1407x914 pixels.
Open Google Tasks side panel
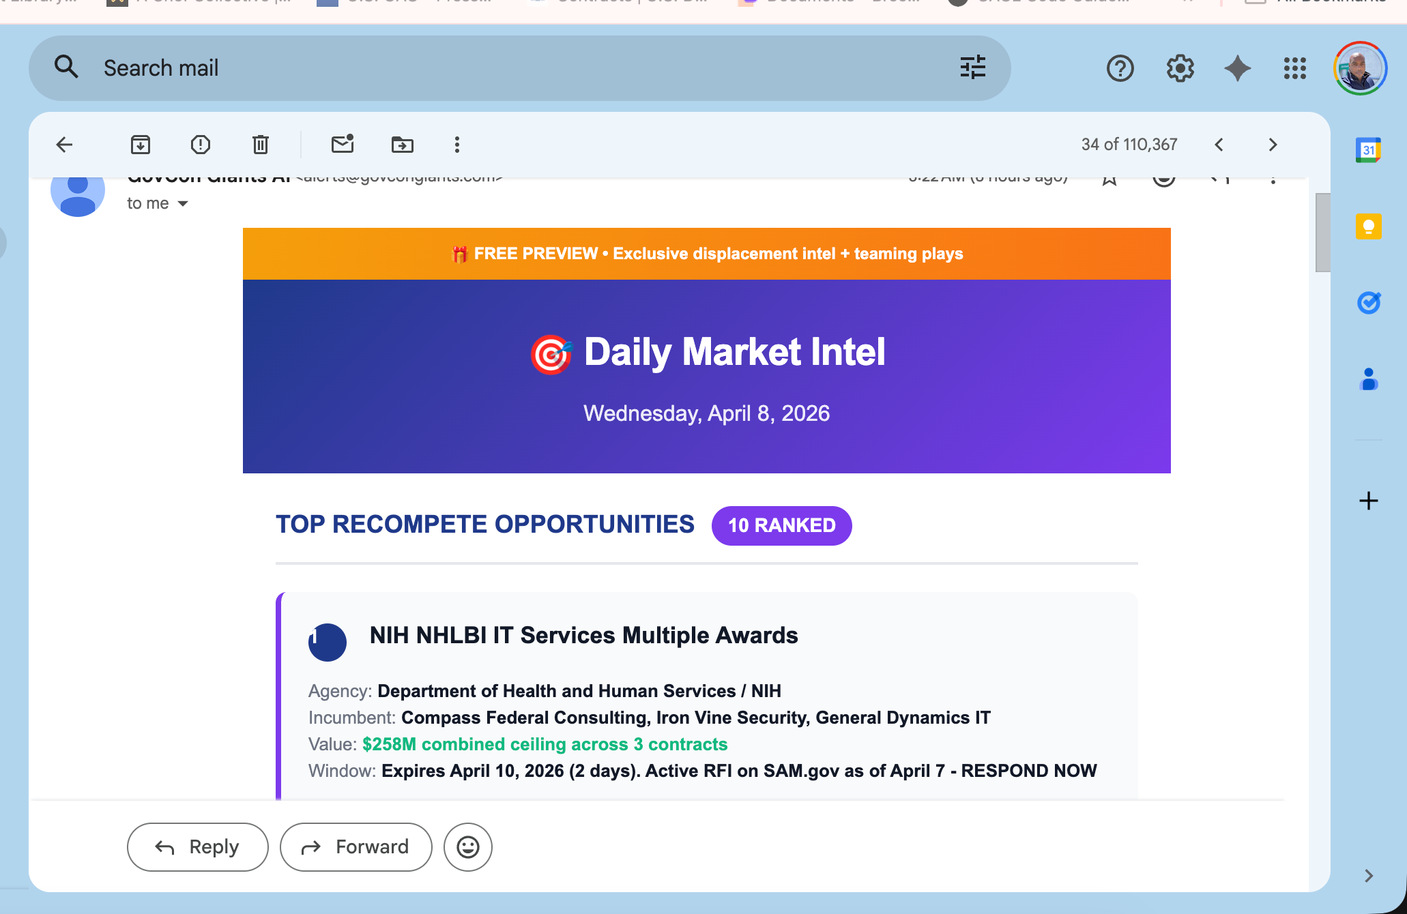click(1369, 302)
